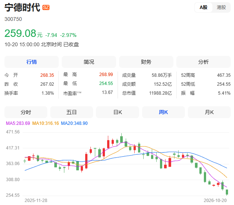The width and height of the screenshot is (234, 205).
Task: Click the y-axis label 363.06
Action: (13, 164)
